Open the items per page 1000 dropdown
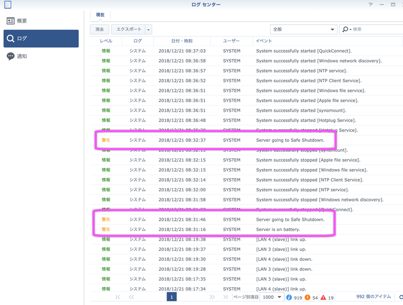The image size is (403, 305). 272,297
